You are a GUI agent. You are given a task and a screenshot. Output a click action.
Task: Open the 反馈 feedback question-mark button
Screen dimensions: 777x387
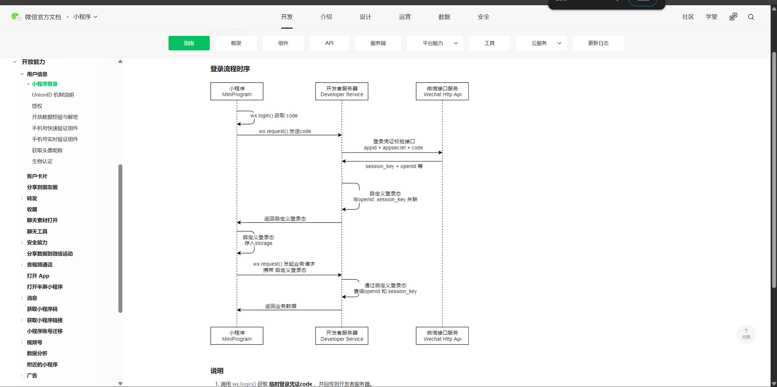(x=746, y=334)
